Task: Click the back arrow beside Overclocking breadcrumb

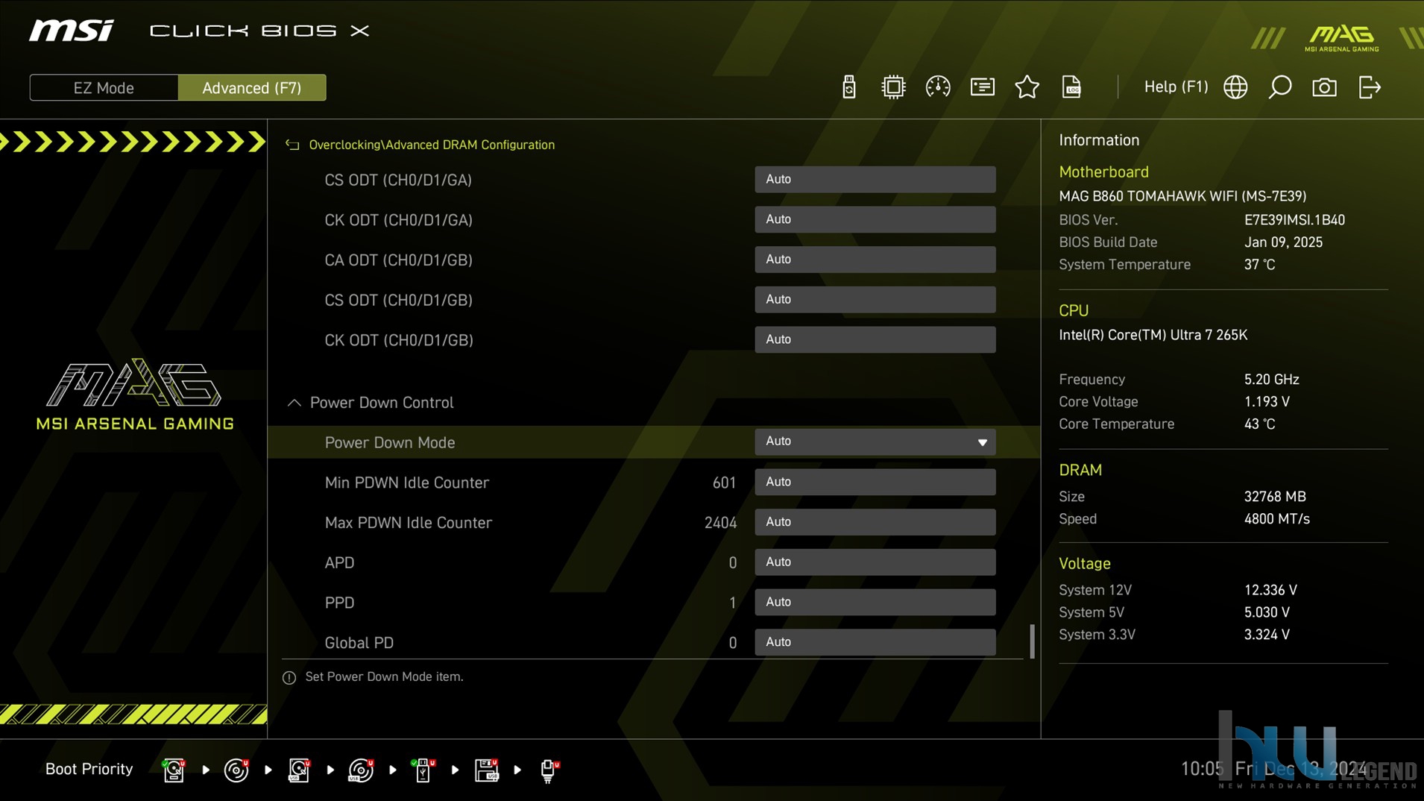Action: pos(292,145)
